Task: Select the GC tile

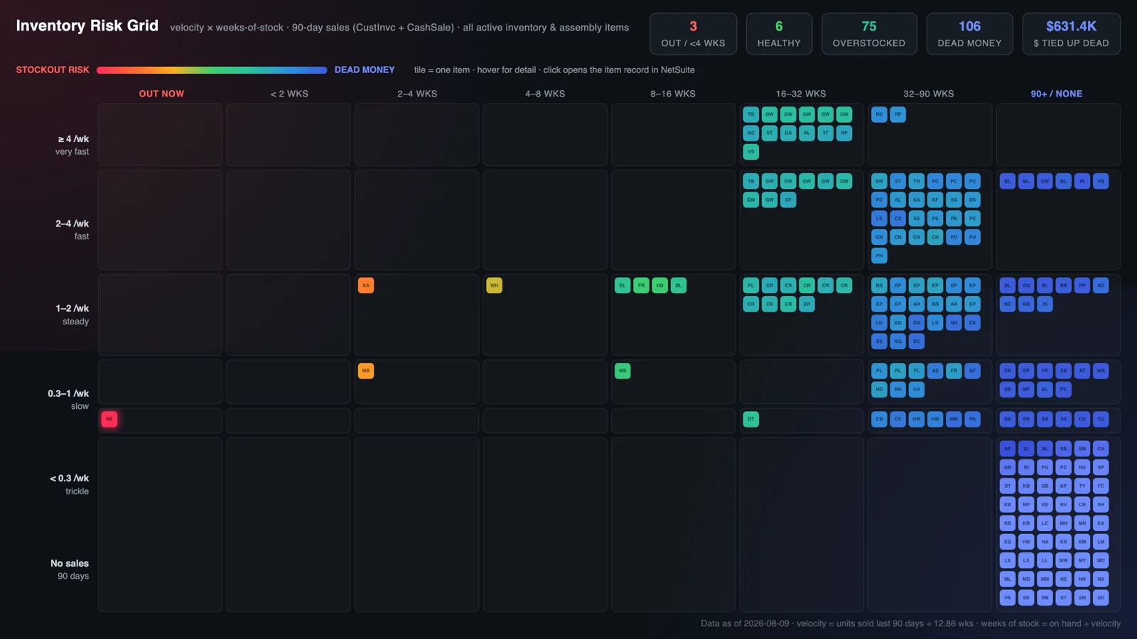Action: click(751, 133)
